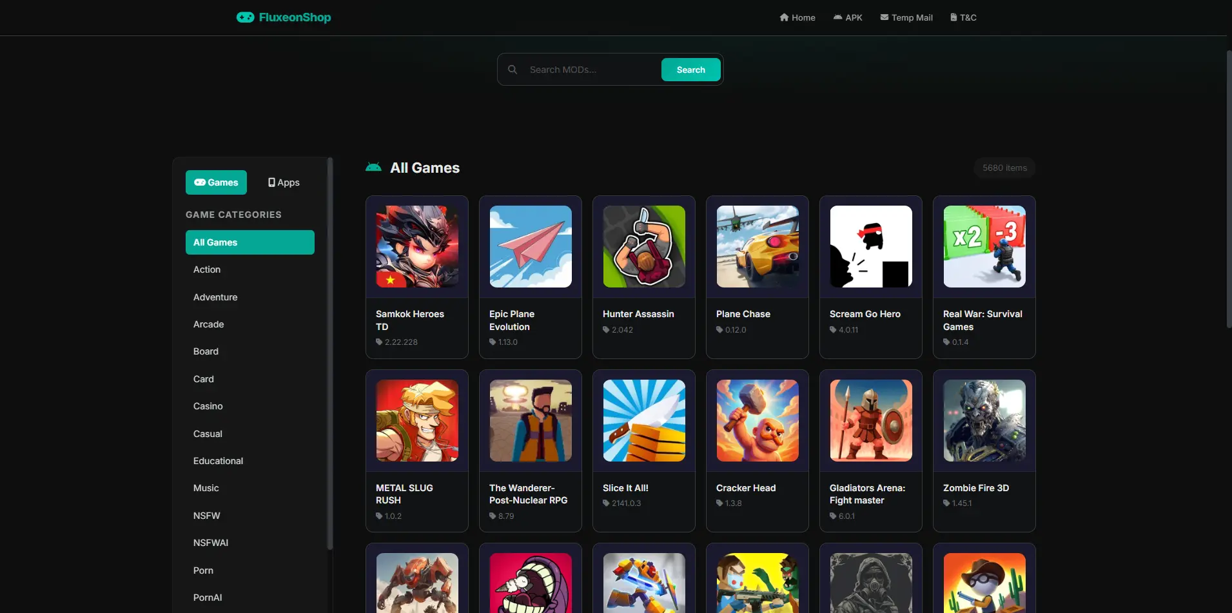Select the Casual category
Screen dimensions: 1232x613
click(x=250, y=434)
